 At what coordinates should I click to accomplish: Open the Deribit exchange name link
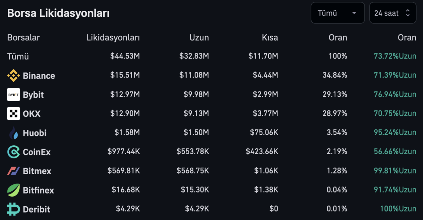36,209
